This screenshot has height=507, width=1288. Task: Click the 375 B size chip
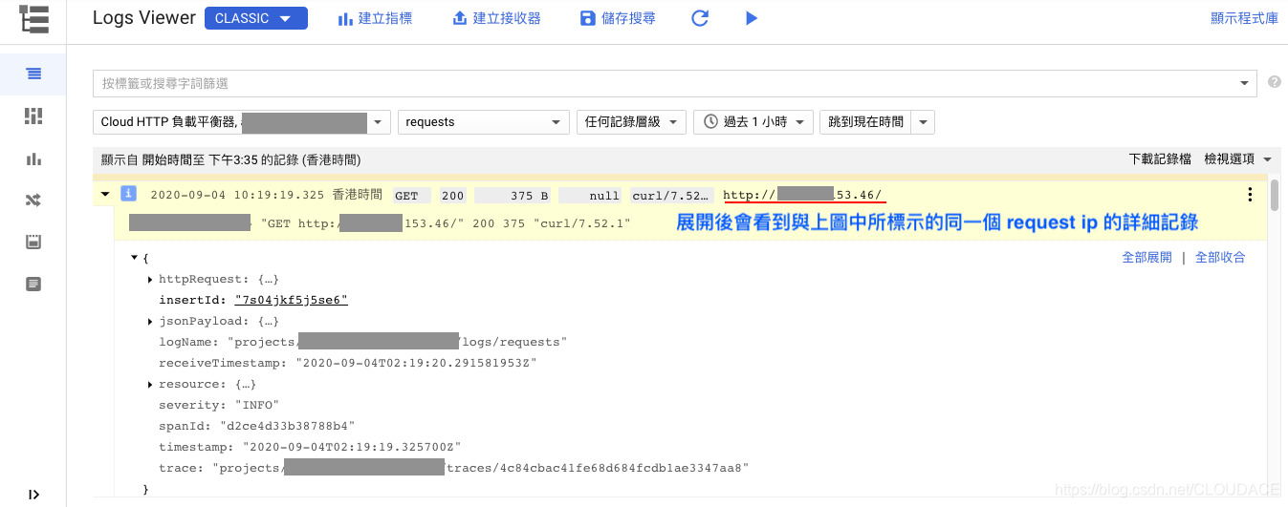(513, 195)
